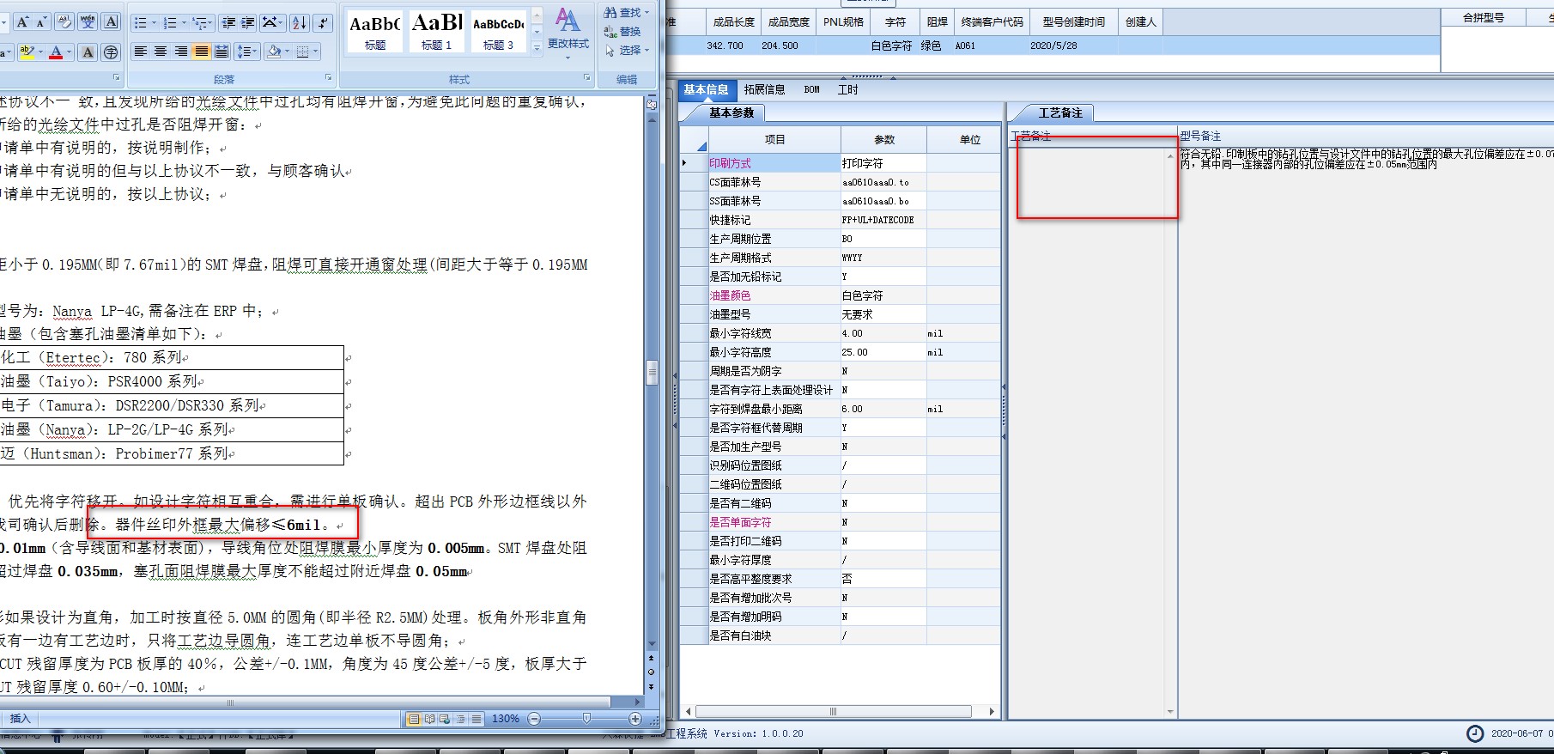
Task: Apply the Character Border icon
Action: pos(111,22)
